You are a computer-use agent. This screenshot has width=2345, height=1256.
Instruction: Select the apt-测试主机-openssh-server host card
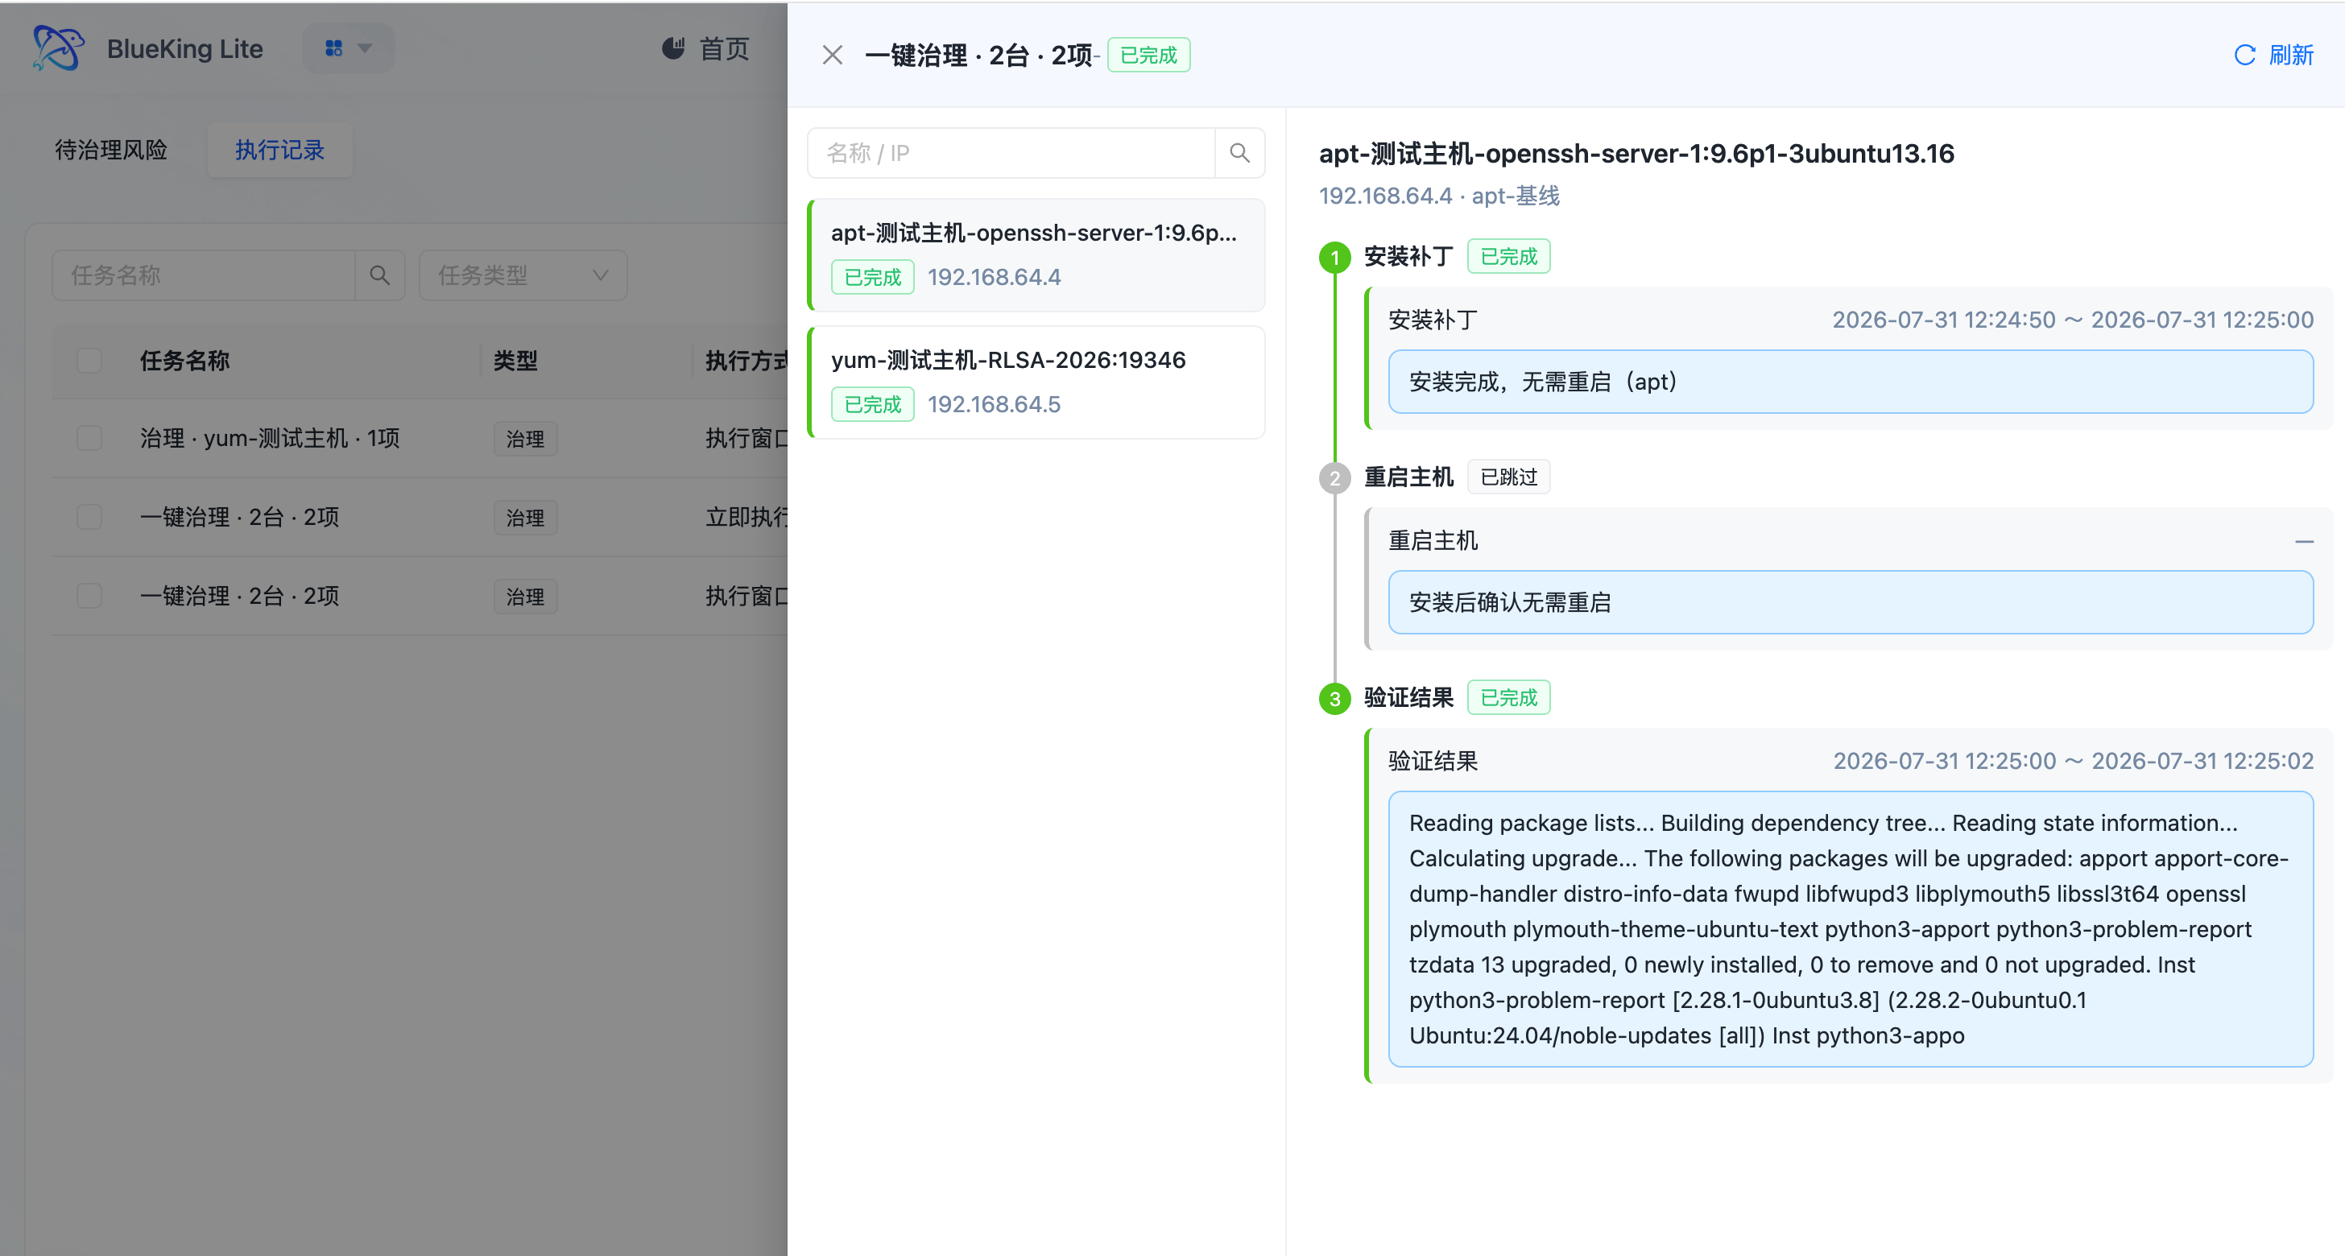click(1036, 255)
